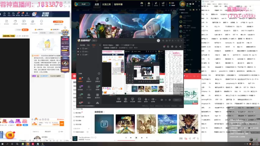Open the store icon in League client top bar
The width and height of the screenshot is (260, 146).
click(x=163, y=4)
